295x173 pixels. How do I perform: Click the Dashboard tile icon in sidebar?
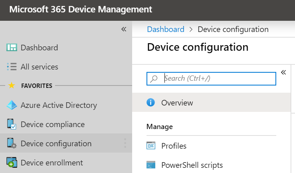click(12, 48)
